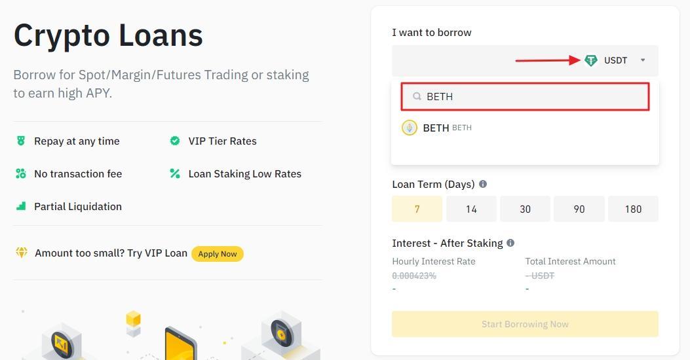Click the BETH coin icon in results
The width and height of the screenshot is (690, 360).
[x=410, y=128]
